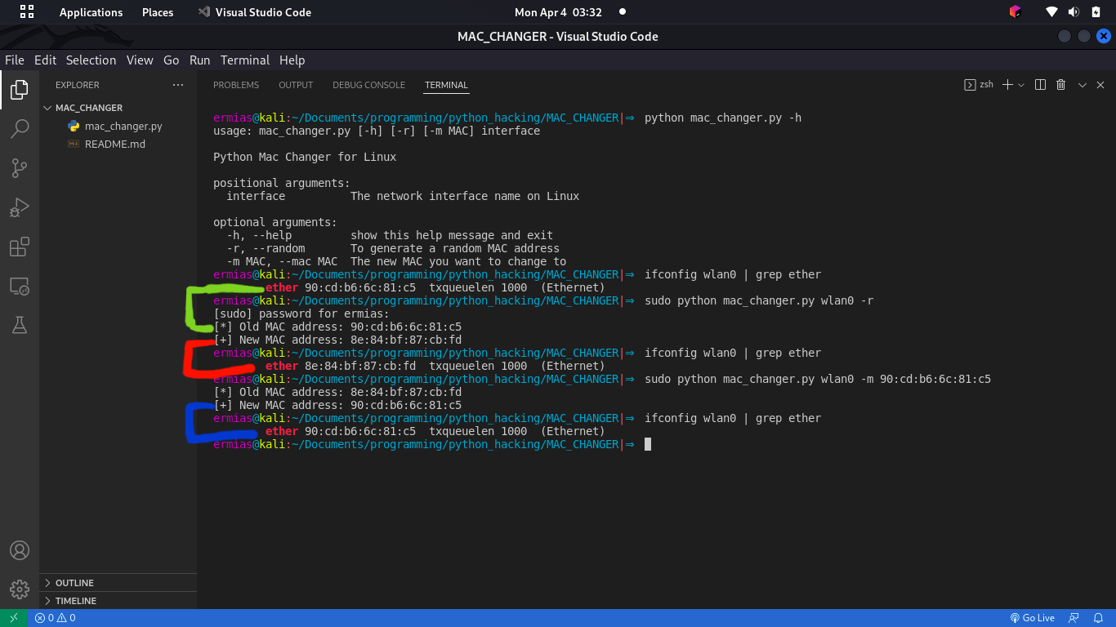The width and height of the screenshot is (1116, 627).
Task: Open the launch profile dropdown beside plus
Action: pyautogui.click(x=1021, y=85)
